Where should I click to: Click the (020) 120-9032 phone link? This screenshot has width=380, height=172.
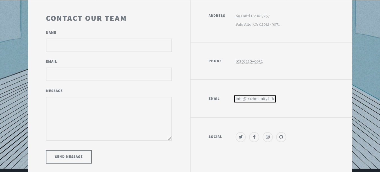pos(249,61)
